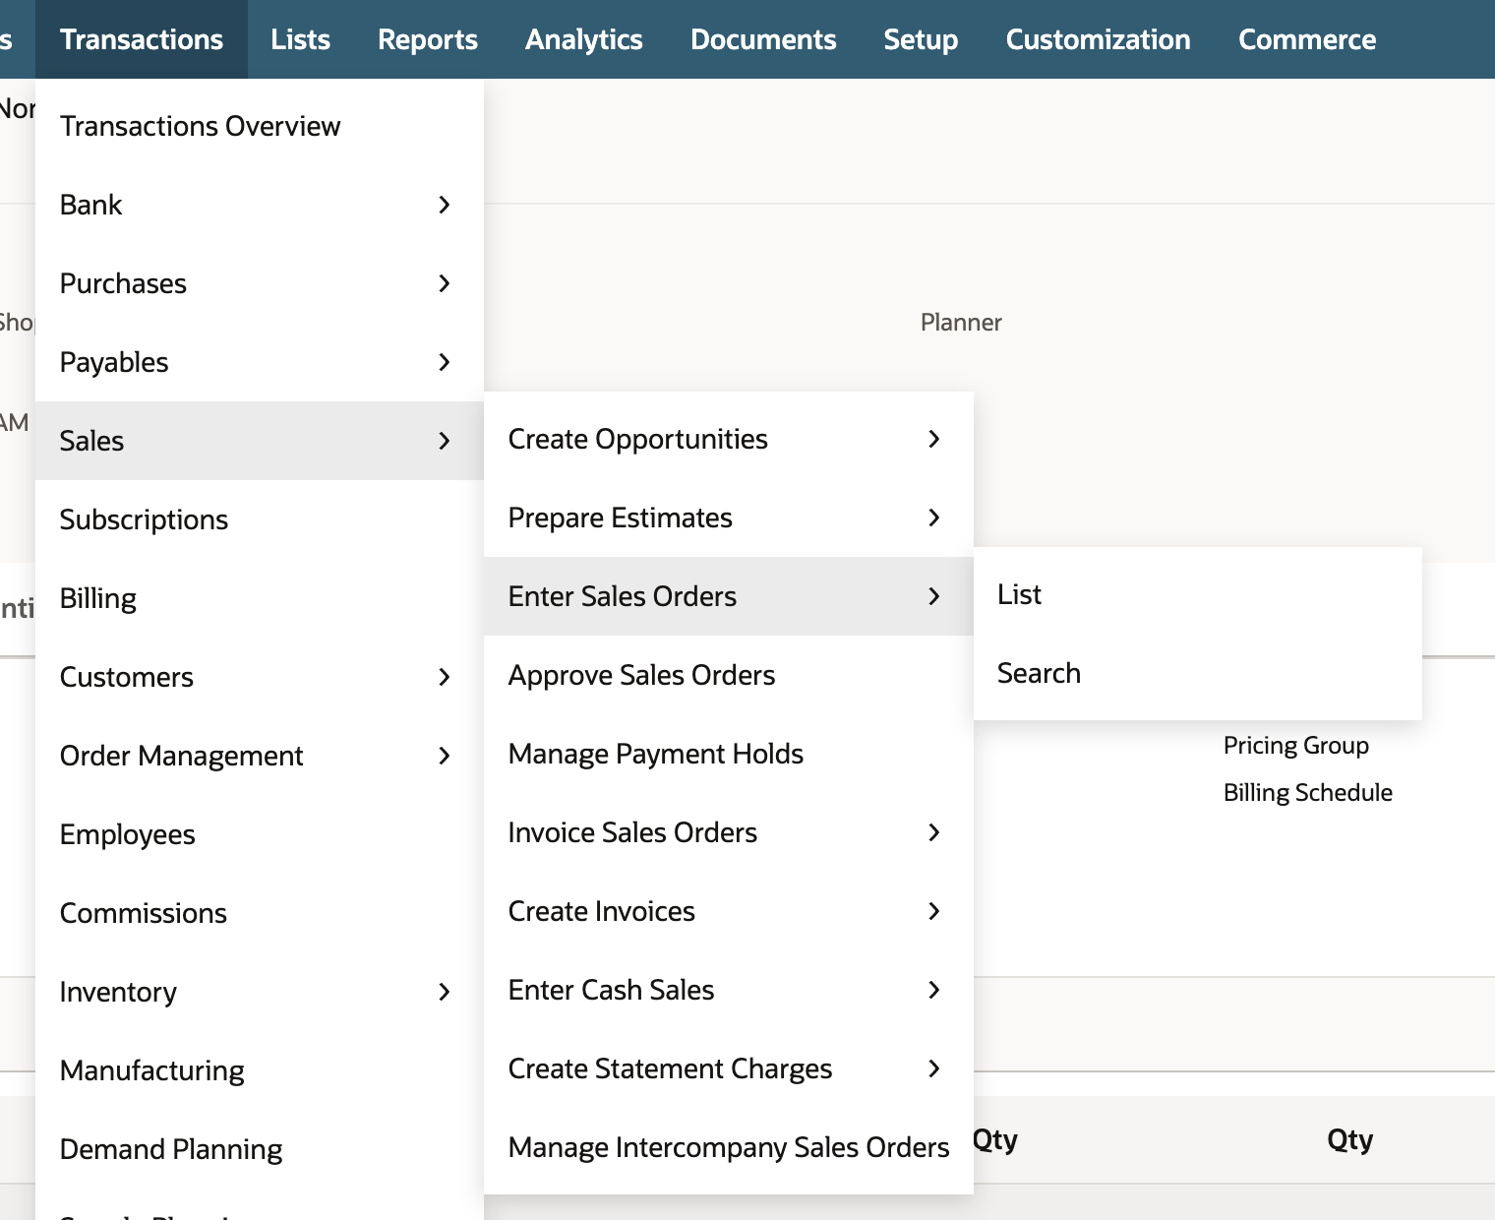1495x1220 pixels.
Task: Click the Planner label
Action: (x=961, y=323)
